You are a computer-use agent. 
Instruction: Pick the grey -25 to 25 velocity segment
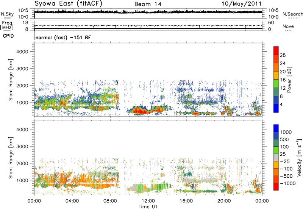[276, 157]
